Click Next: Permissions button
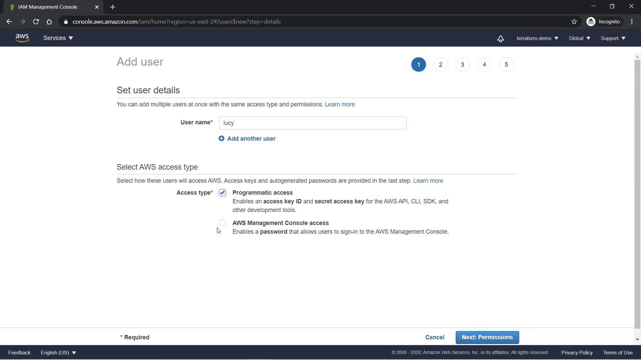This screenshot has height=360, width=641. point(487,337)
